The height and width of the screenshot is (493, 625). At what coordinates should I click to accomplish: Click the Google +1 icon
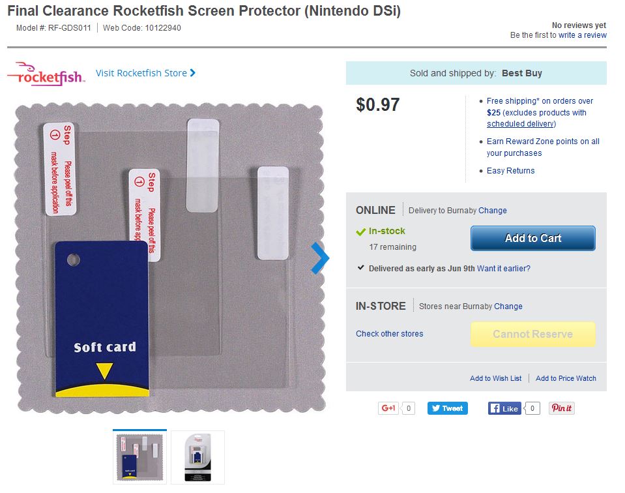point(389,408)
